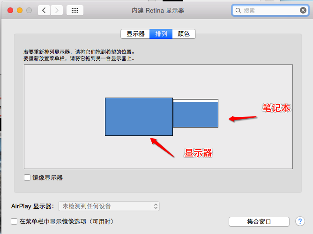Click inside the 搜索 field

[269, 10]
